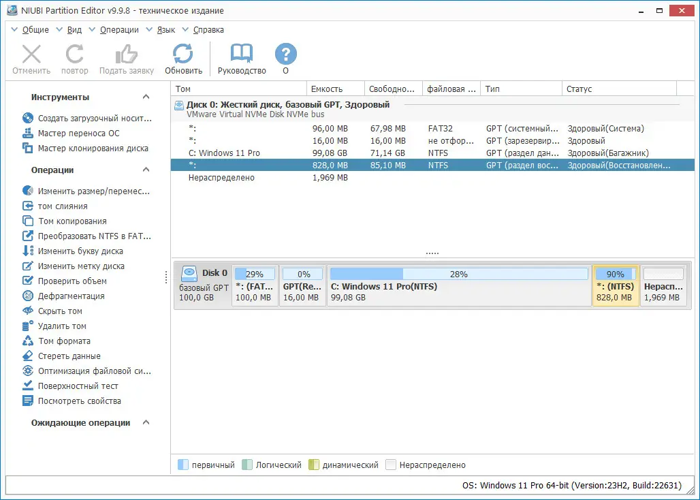Click Изменить букву диска icon
The height and width of the screenshot is (500, 700).
coord(28,251)
